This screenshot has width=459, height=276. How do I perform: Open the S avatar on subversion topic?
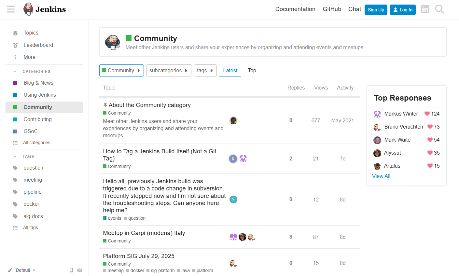click(x=233, y=200)
